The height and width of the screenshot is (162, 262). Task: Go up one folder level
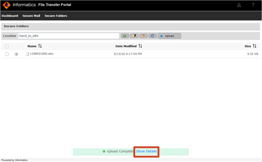click(x=134, y=36)
